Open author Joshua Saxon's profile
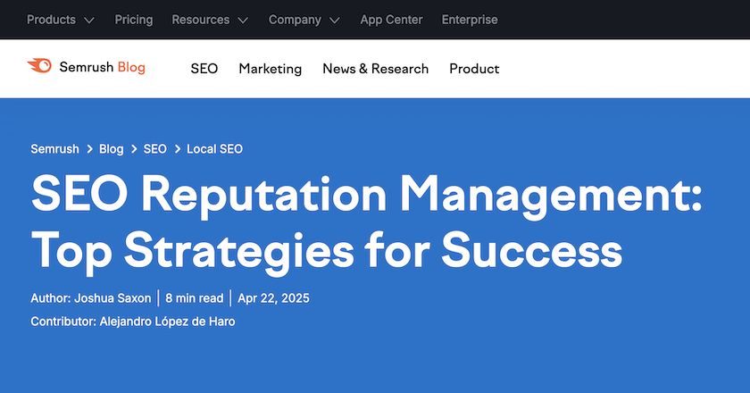 [x=112, y=298]
